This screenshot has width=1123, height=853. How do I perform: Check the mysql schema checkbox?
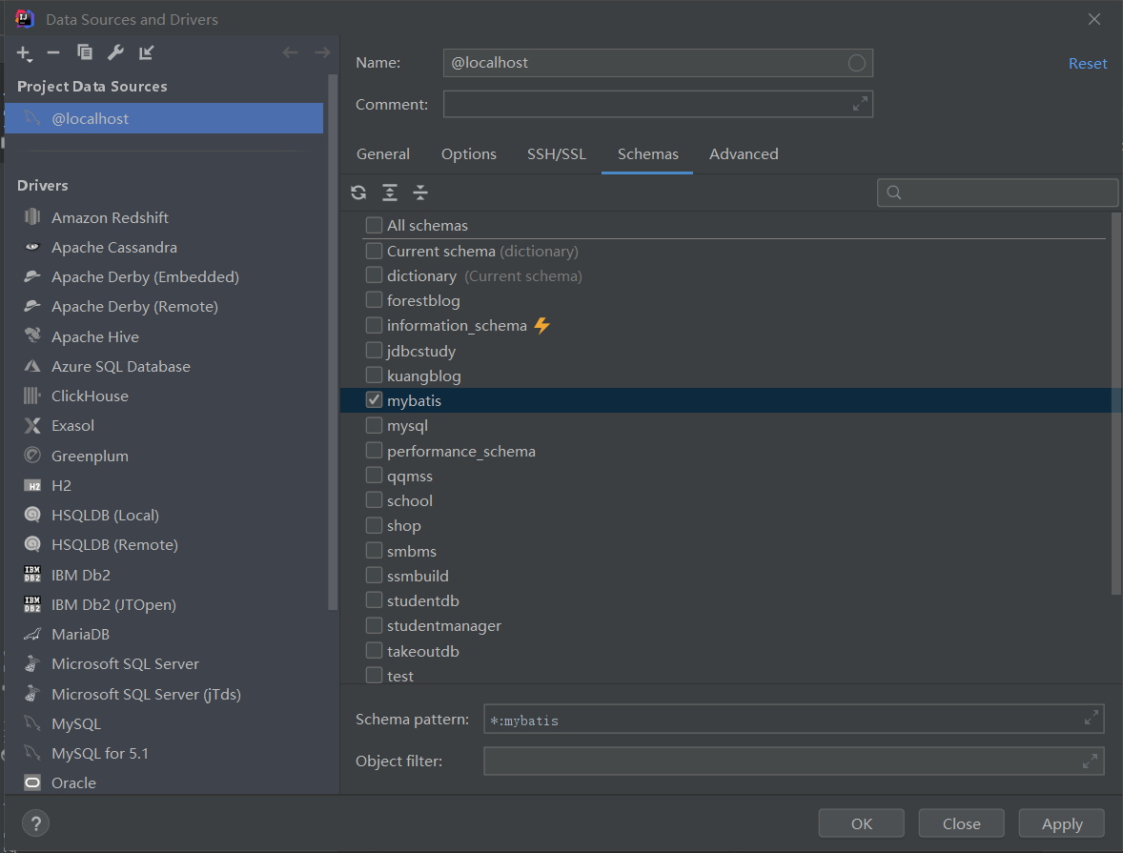374,425
